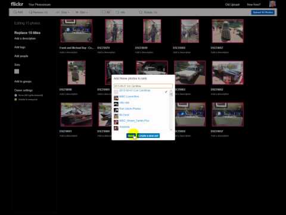The height and width of the screenshot is (215, 286).
Task: Click the grey set square under Sets
Action: [17, 72]
